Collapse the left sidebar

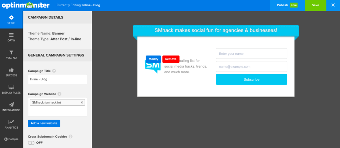11,139
